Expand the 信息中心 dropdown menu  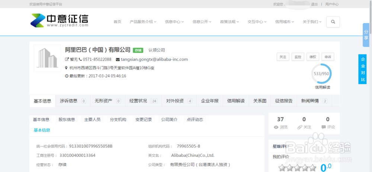click(x=174, y=22)
